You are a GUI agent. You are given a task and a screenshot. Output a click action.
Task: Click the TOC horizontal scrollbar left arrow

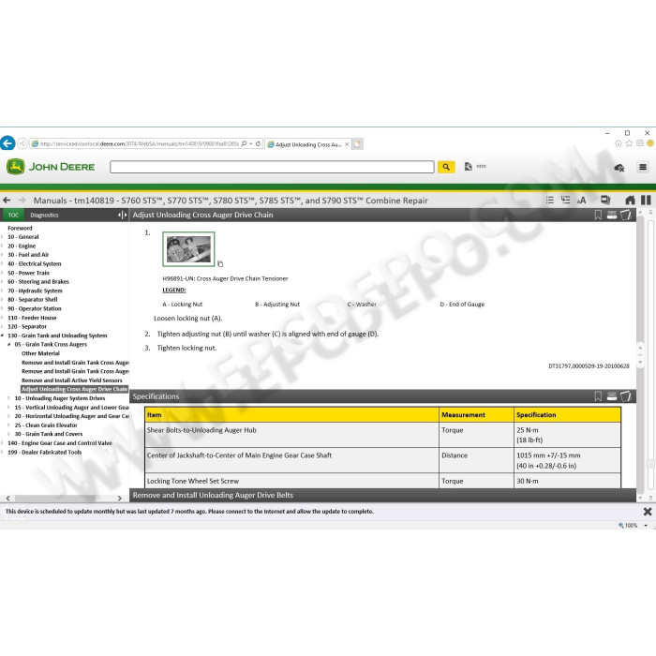[7, 499]
